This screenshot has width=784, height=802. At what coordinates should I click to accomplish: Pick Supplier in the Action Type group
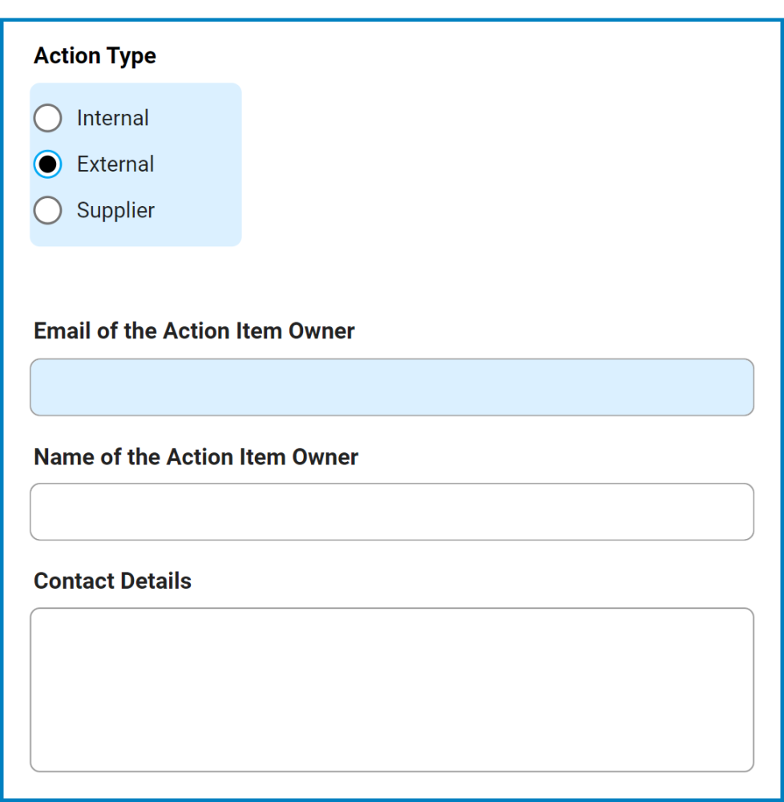point(47,210)
